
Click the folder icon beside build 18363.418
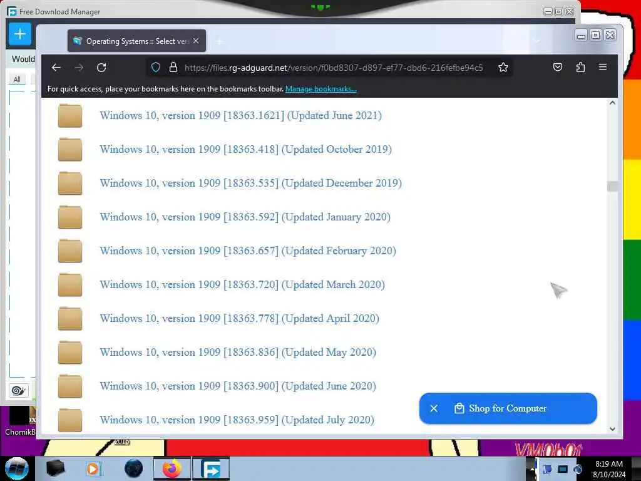pyautogui.click(x=70, y=150)
